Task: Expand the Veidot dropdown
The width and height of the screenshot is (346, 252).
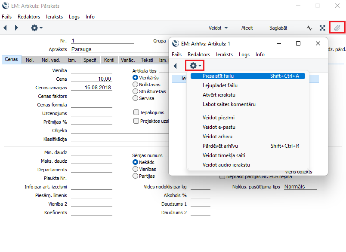Action: pyautogui.click(x=218, y=28)
